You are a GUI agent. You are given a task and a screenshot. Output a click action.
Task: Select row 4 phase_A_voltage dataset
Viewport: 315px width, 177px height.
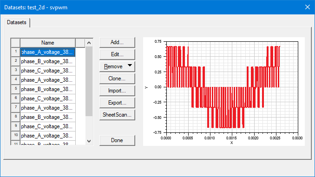coord(48,80)
